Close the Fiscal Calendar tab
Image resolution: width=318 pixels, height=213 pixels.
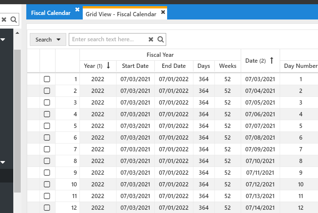pyautogui.click(x=77, y=10)
